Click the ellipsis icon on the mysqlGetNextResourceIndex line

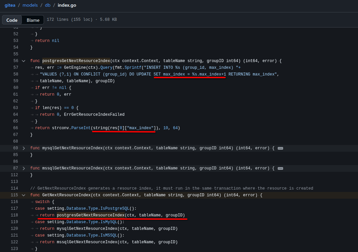tap(280, 148)
